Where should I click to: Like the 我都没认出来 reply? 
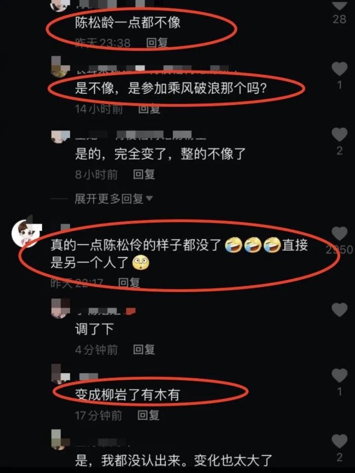pos(340,442)
